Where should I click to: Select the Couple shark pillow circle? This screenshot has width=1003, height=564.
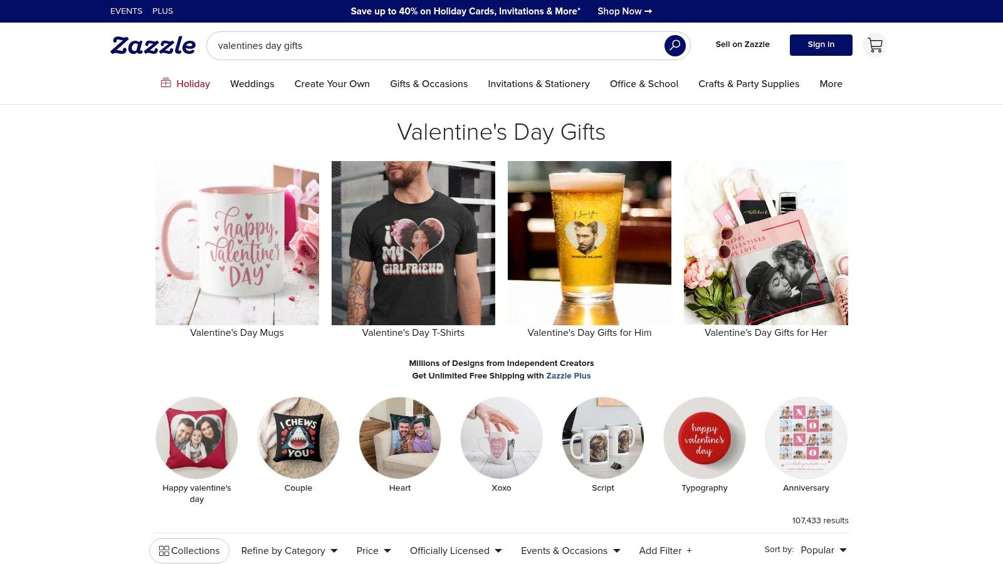pos(298,437)
